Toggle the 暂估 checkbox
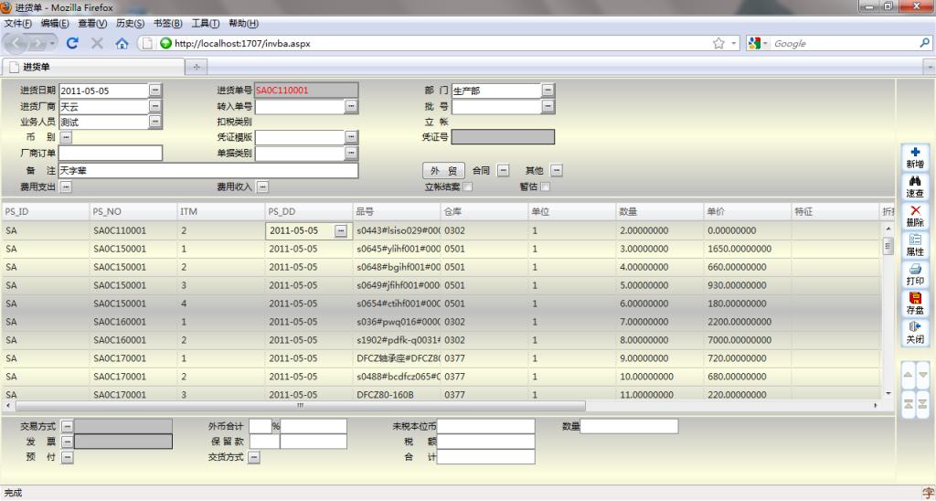 click(545, 187)
